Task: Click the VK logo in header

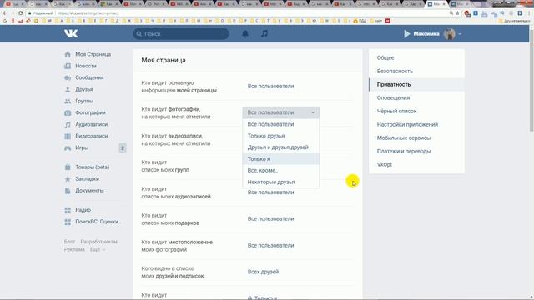Action: [x=71, y=33]
